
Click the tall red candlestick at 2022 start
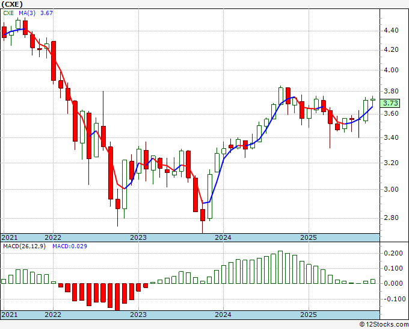pyautogui.click(x=54, y=61)
